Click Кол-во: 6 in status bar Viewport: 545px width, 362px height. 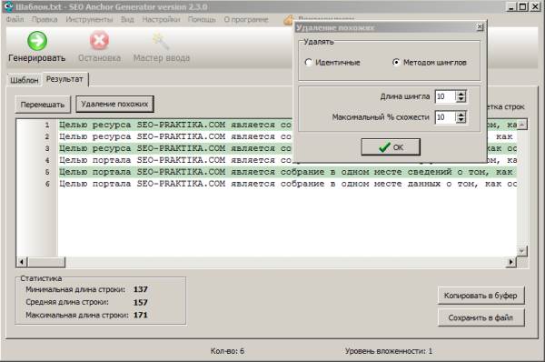pos(227,351)
